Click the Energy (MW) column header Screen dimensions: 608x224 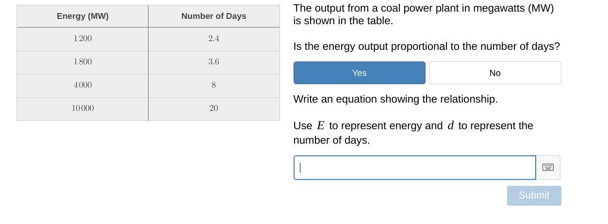(82, 16)
